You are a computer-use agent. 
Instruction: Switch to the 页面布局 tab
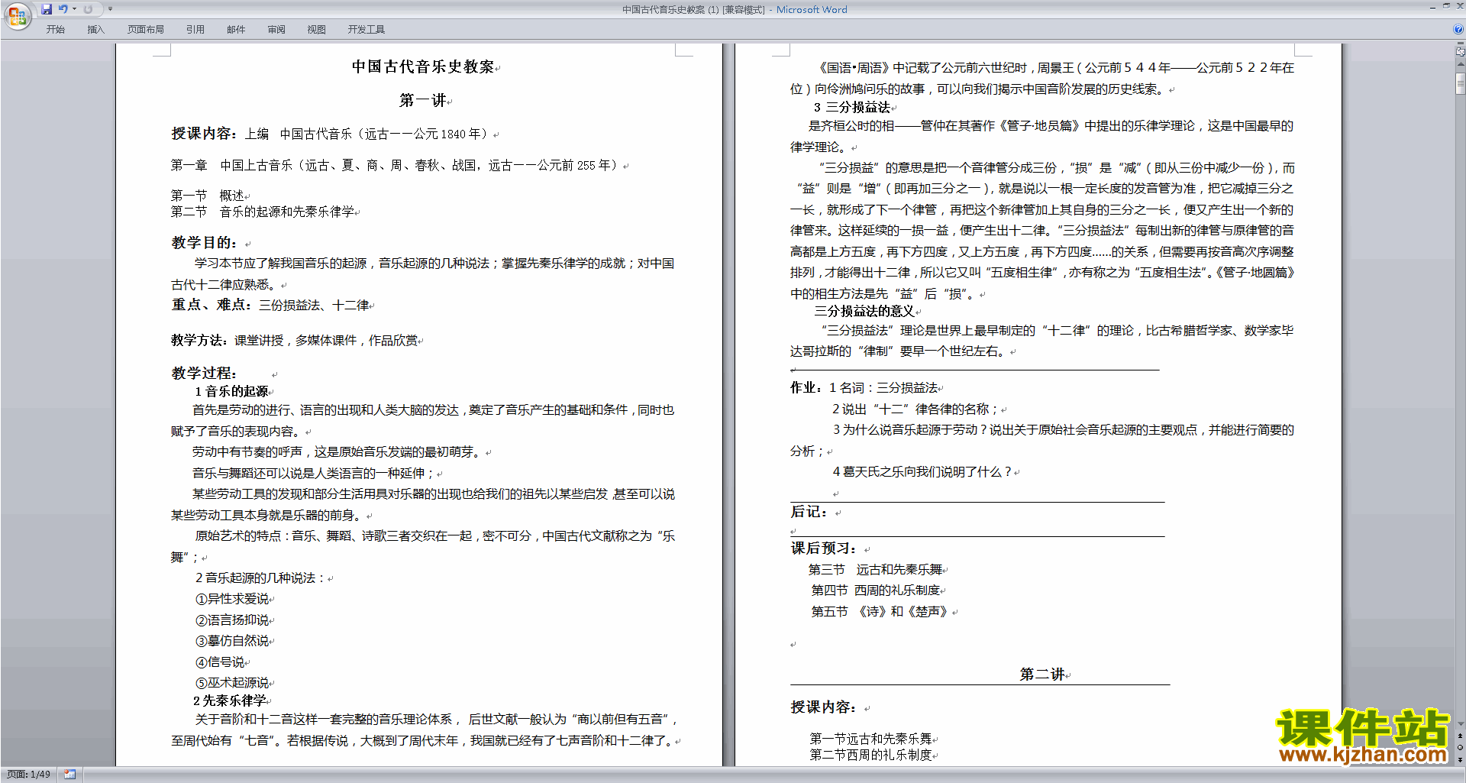(146, 30)
